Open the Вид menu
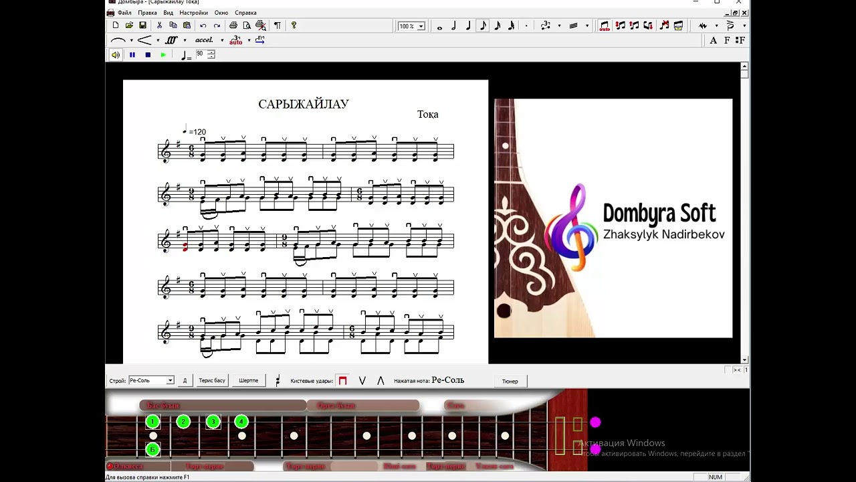The image size is (856, 482). [168, 13]
